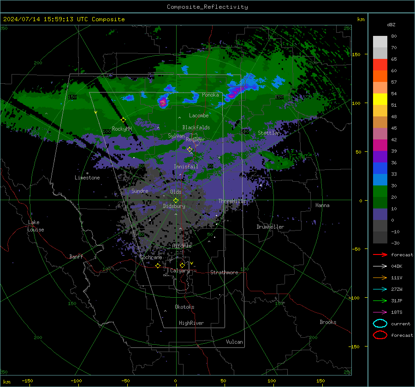The width and height of the screenshot is (415, 387).
Task: Click the HighRiver label
Action: 191,323
